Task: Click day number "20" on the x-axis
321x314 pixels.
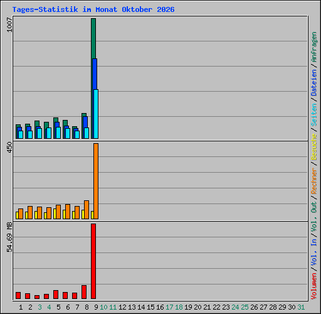Action: (197, 307)
